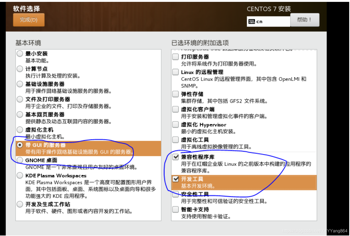Image resolution: width=350 pixels, height=236 pixels.
Task: Choose the GNOME 桌面 radio option
Action: coord(20,160)
